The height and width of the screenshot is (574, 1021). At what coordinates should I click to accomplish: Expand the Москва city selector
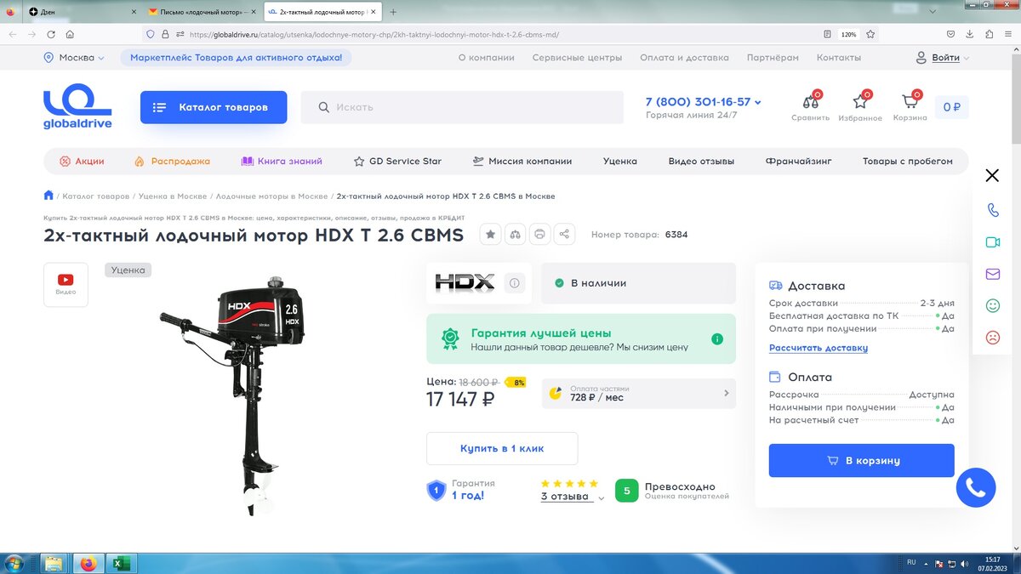pos(75,58)
